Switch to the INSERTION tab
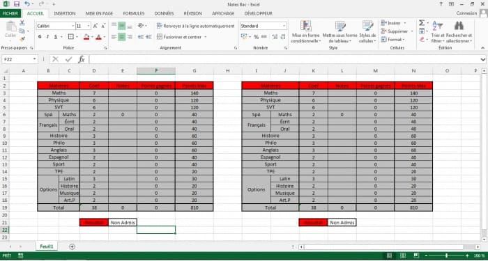The height and width of the screenshot is (261, 488). [64, 13]
